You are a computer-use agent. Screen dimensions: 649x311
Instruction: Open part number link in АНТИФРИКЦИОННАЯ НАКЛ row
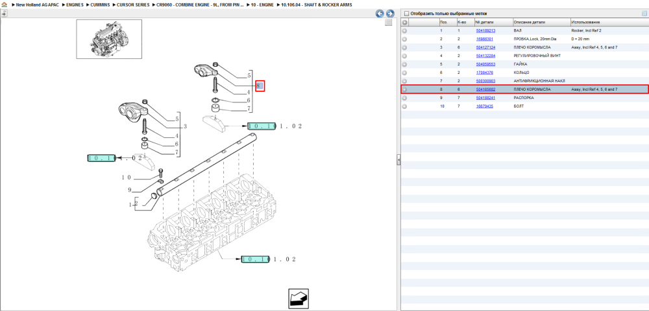point(485,81)
